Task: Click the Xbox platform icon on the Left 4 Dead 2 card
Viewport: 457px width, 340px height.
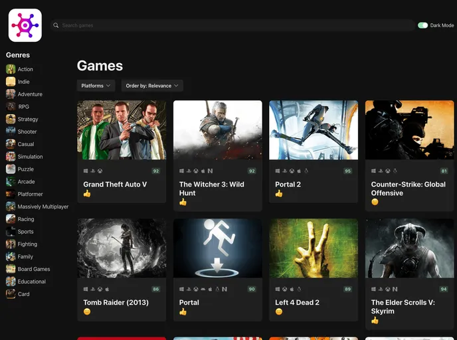Action: pyautogui.click(x=284, y=290)
